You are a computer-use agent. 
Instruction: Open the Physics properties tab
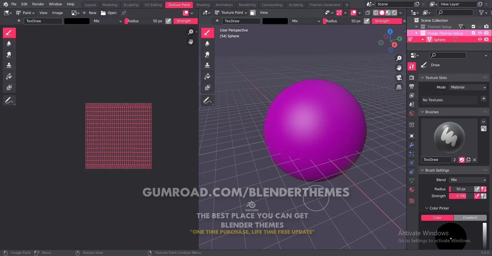(412, 163)
